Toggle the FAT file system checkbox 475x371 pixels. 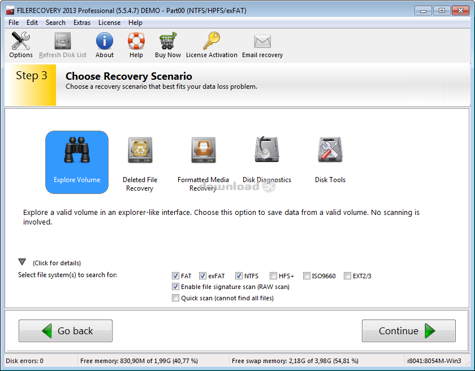175,275
